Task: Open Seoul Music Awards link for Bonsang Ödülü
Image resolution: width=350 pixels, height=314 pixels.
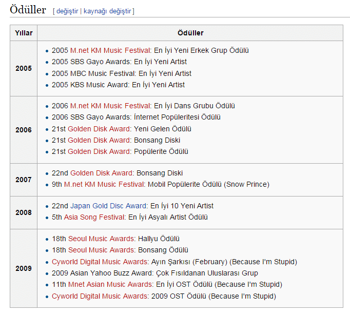Action: pyautogui.click(x=102, y=250)
